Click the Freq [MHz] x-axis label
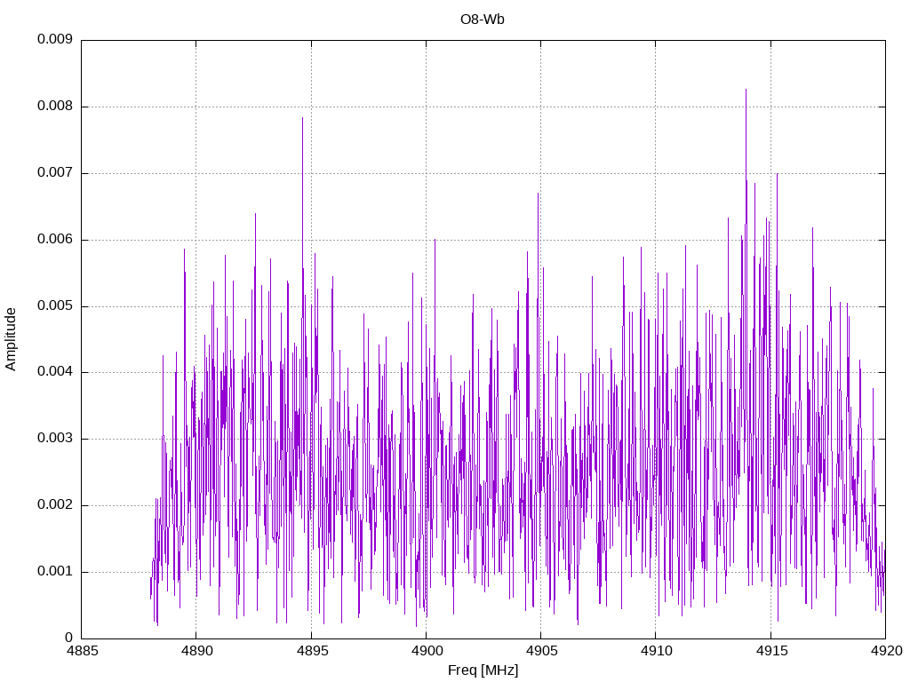Screen dimensions: 910x682 click(483, 670)
